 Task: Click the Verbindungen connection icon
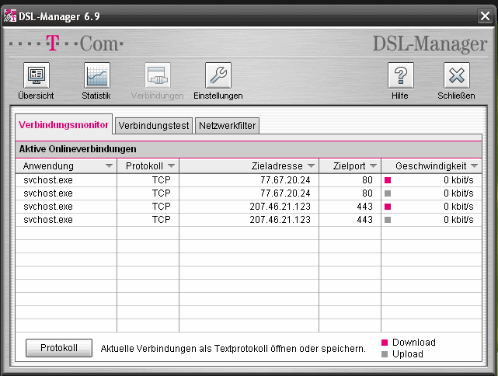click(158, 75)
